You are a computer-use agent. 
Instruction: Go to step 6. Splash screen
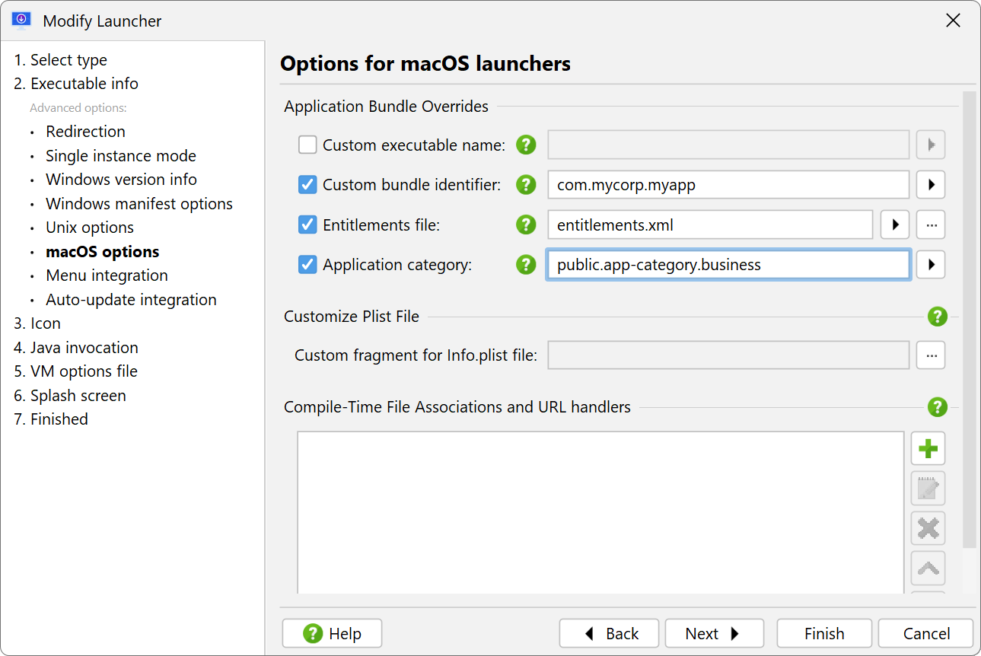point(70,396)
